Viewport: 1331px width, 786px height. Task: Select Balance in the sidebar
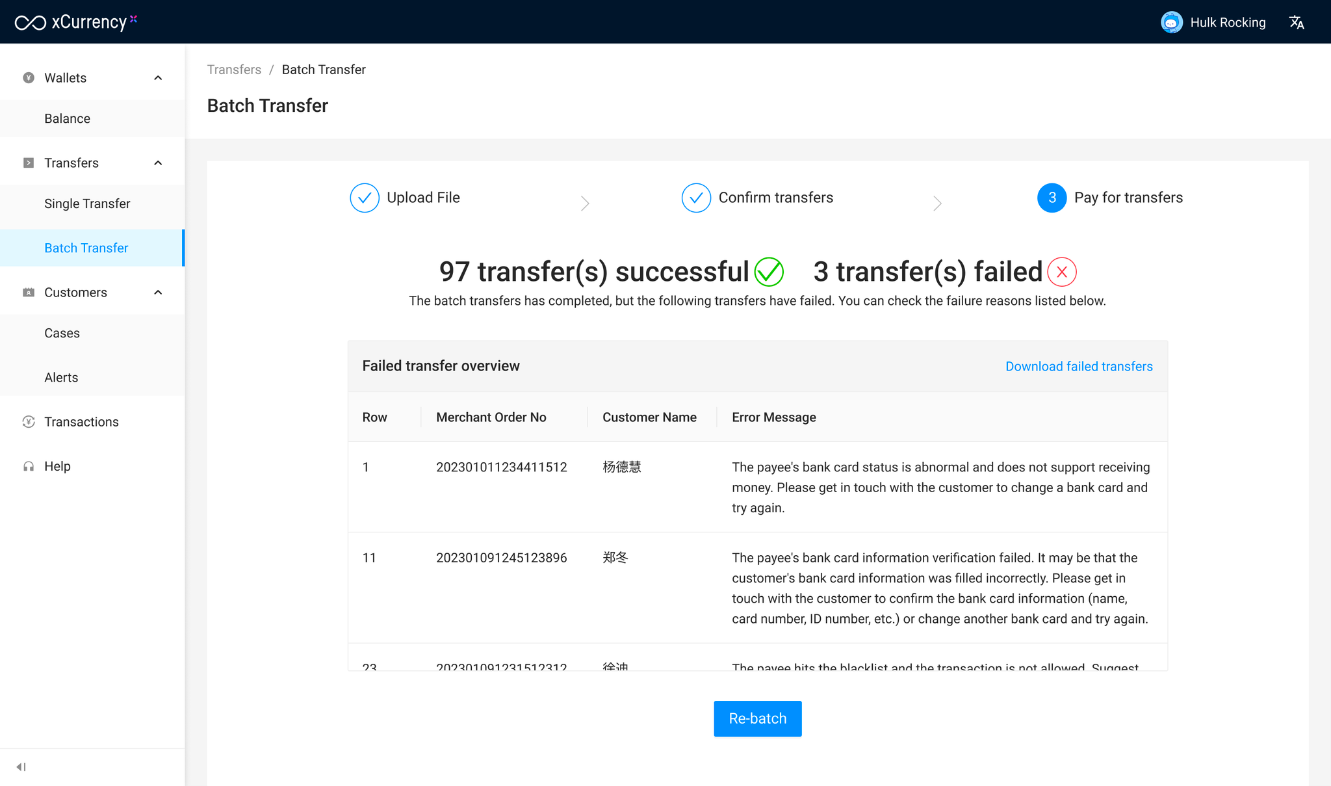coord(67,119)
